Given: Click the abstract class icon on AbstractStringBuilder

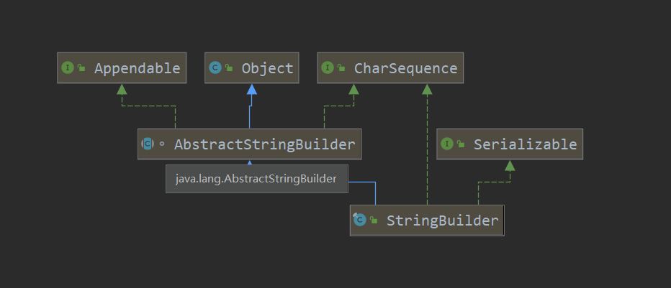Looking at the screenshot, I should [x=148, y=144].
